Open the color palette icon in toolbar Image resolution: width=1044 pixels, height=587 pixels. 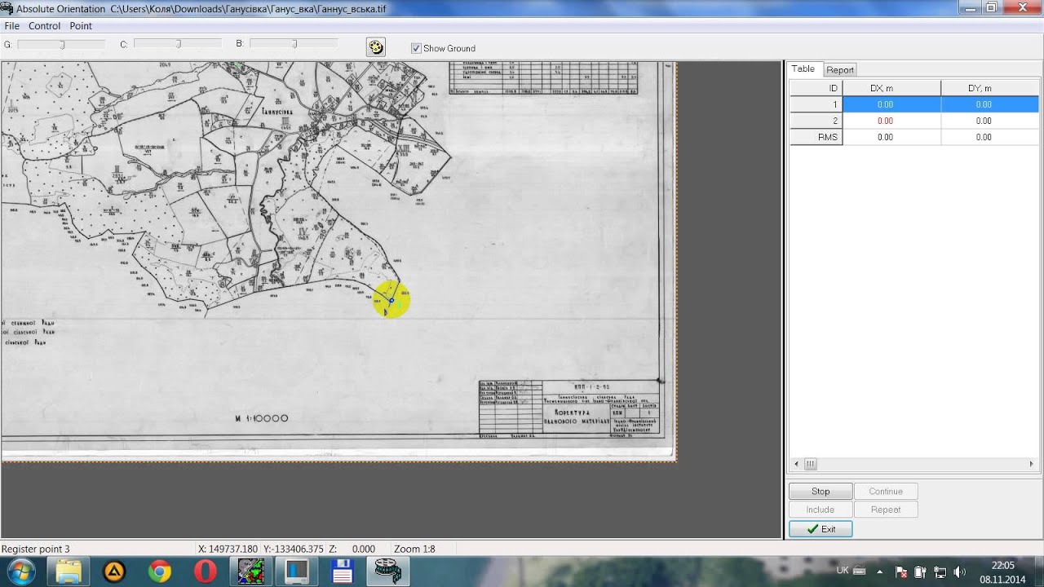[376, 47]
